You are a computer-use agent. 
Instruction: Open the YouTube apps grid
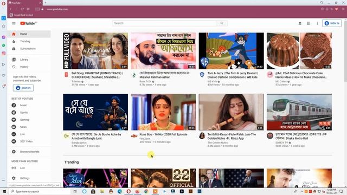coord(309,23)
